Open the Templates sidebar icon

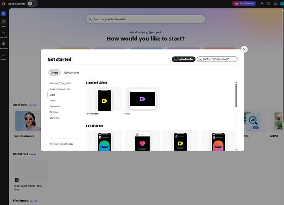(4, 44)
